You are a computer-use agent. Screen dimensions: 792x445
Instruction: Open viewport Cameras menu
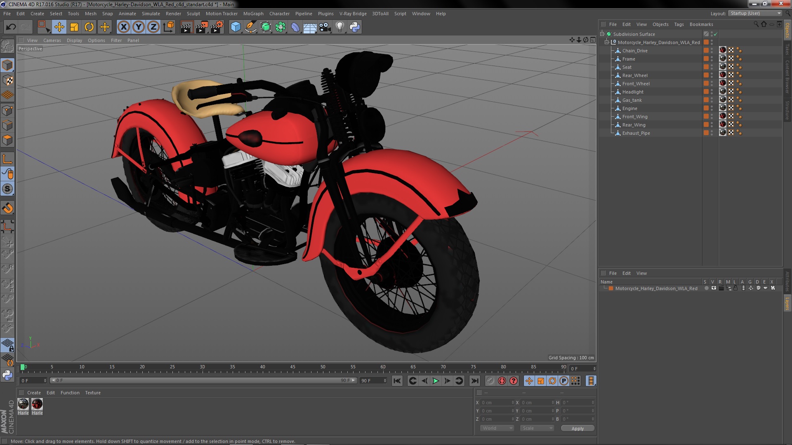coord(52,40)
